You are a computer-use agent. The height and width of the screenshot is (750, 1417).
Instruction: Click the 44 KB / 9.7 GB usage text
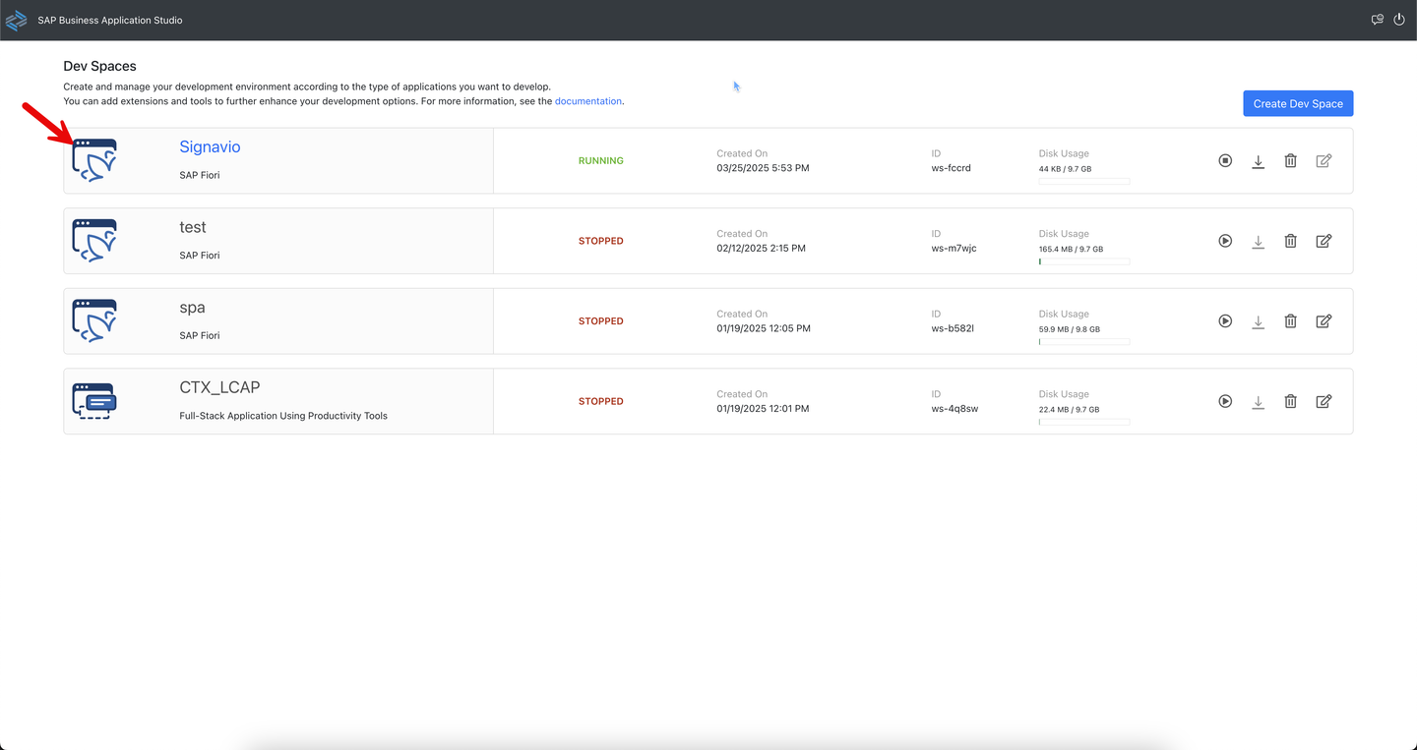tap(1065, 169)
